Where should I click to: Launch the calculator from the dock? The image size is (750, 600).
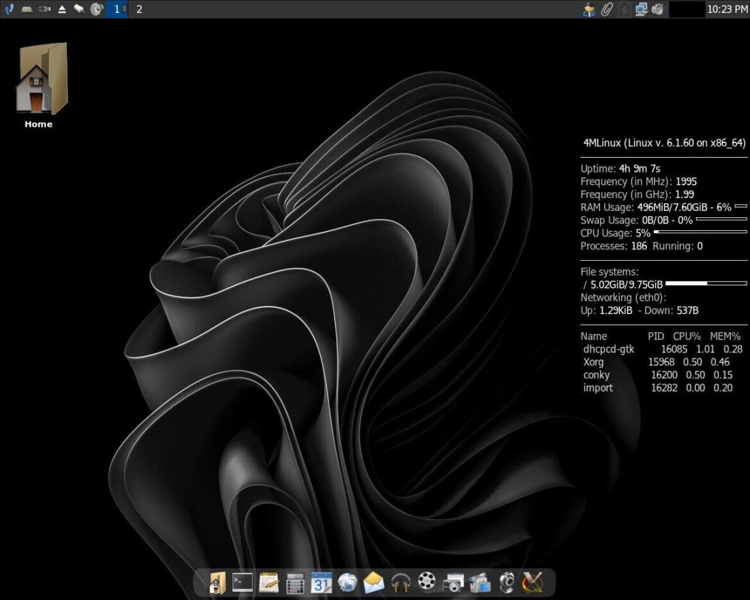[x=295, y=583]
